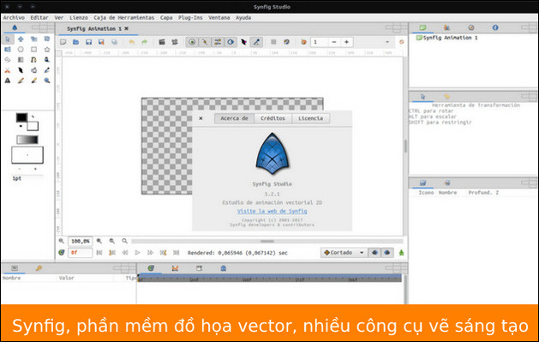The height and width of the screenshot is (342, 539).
Task: Switch to the Licencia tab
Action: coord(311,118)
